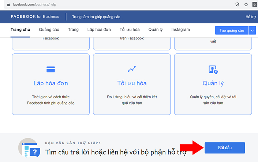258x162 pixels.
Task: Open Trung tâm trợ giúp quảng cáo link
Action: click(x=96, y=17)
